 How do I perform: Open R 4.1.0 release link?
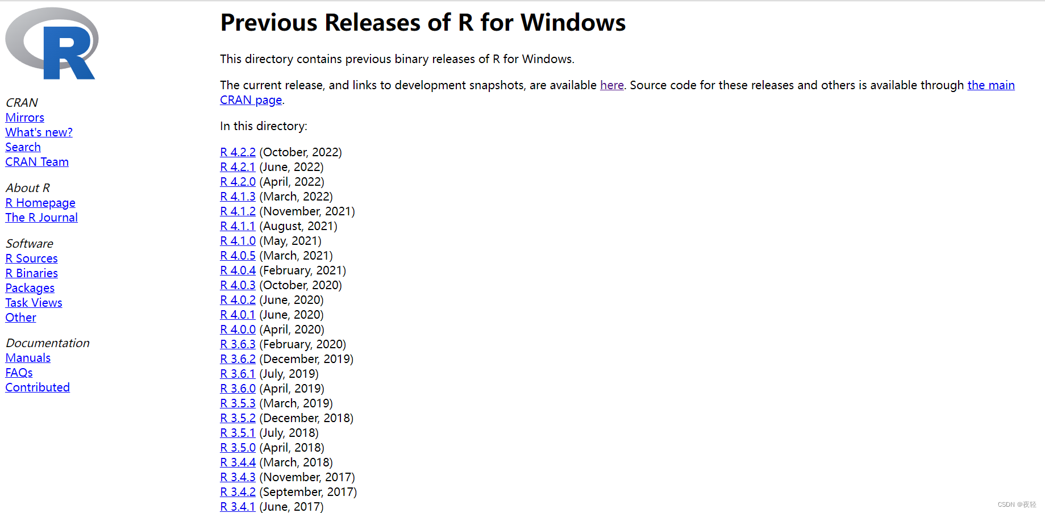tap(238, 241)
